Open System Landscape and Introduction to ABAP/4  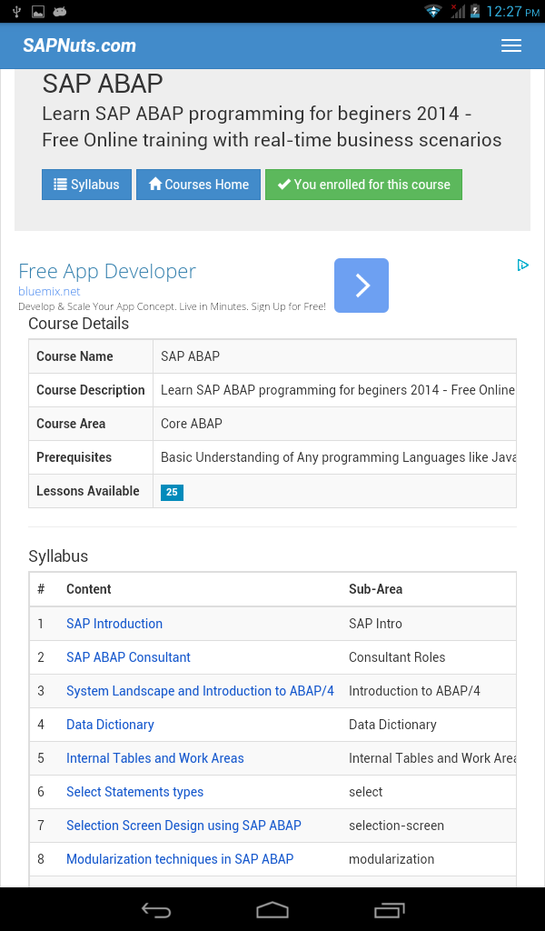(200, 691)
